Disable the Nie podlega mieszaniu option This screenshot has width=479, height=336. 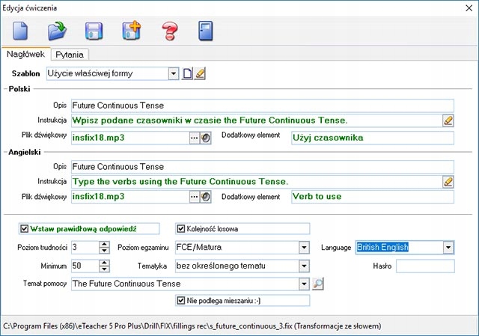click(180, 301)
